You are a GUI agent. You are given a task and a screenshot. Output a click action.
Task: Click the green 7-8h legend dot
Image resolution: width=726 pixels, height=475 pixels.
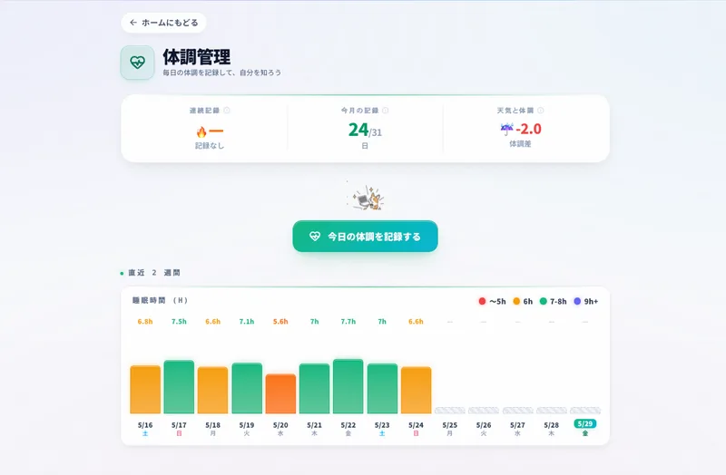pyautogui.click(x=543, y=301)
